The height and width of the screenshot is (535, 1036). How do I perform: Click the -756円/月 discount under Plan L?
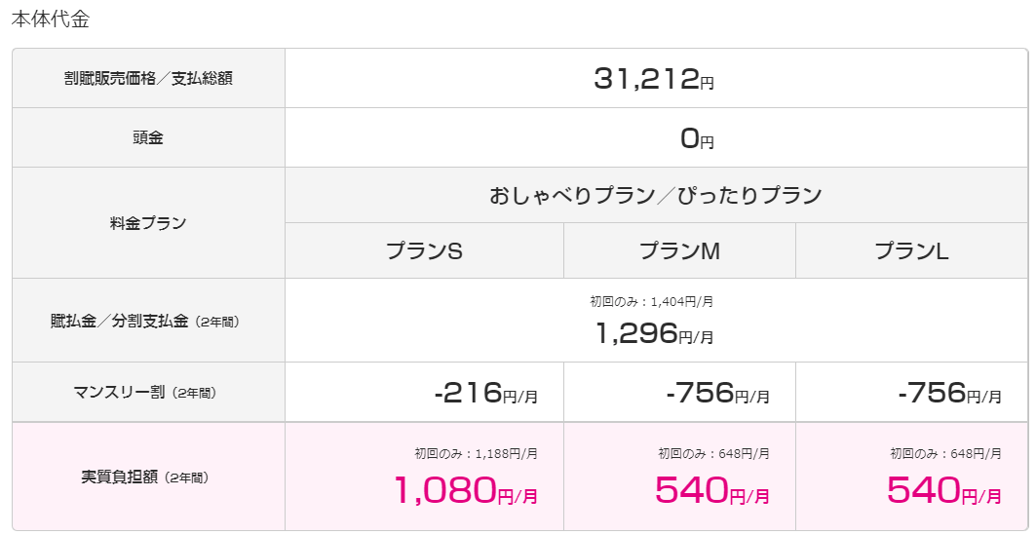[x=950, y=393]
